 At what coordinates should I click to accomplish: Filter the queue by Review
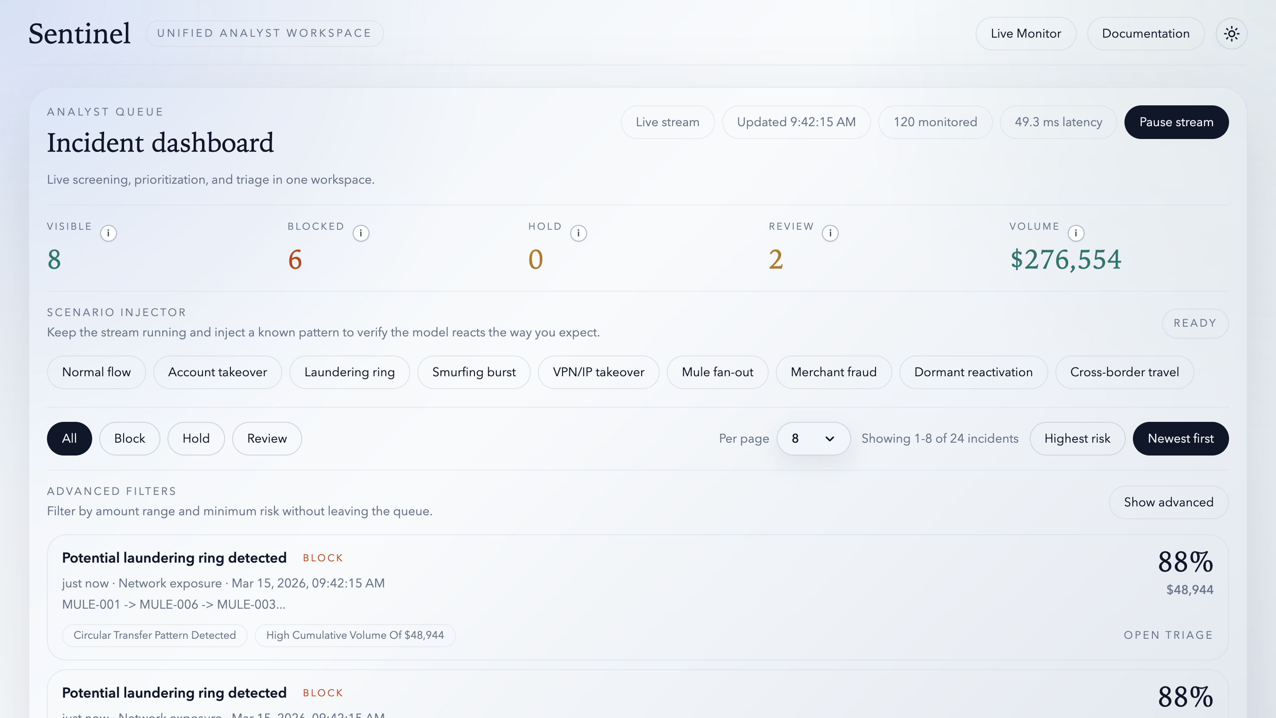[266, 438]
